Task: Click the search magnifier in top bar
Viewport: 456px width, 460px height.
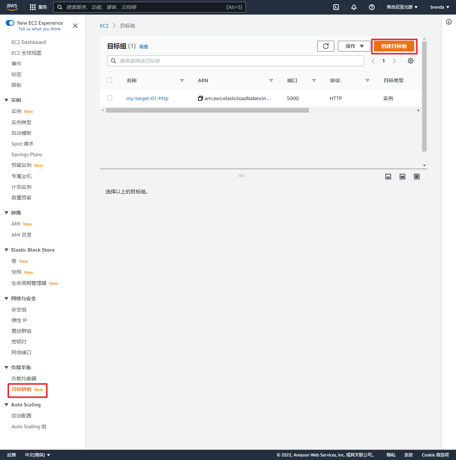Action: pos(60,7)
